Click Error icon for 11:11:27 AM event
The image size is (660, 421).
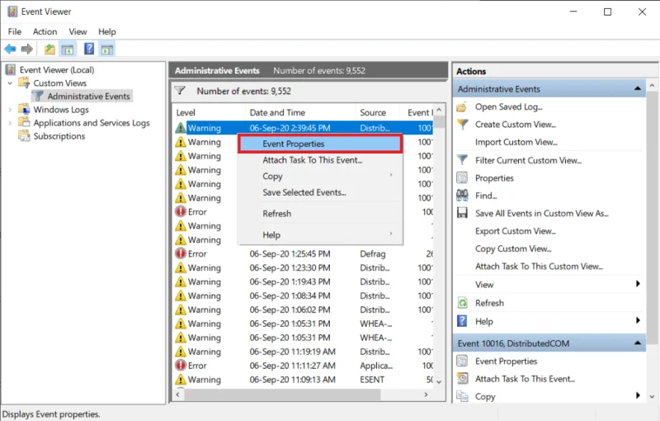click(x=181, y=365)
